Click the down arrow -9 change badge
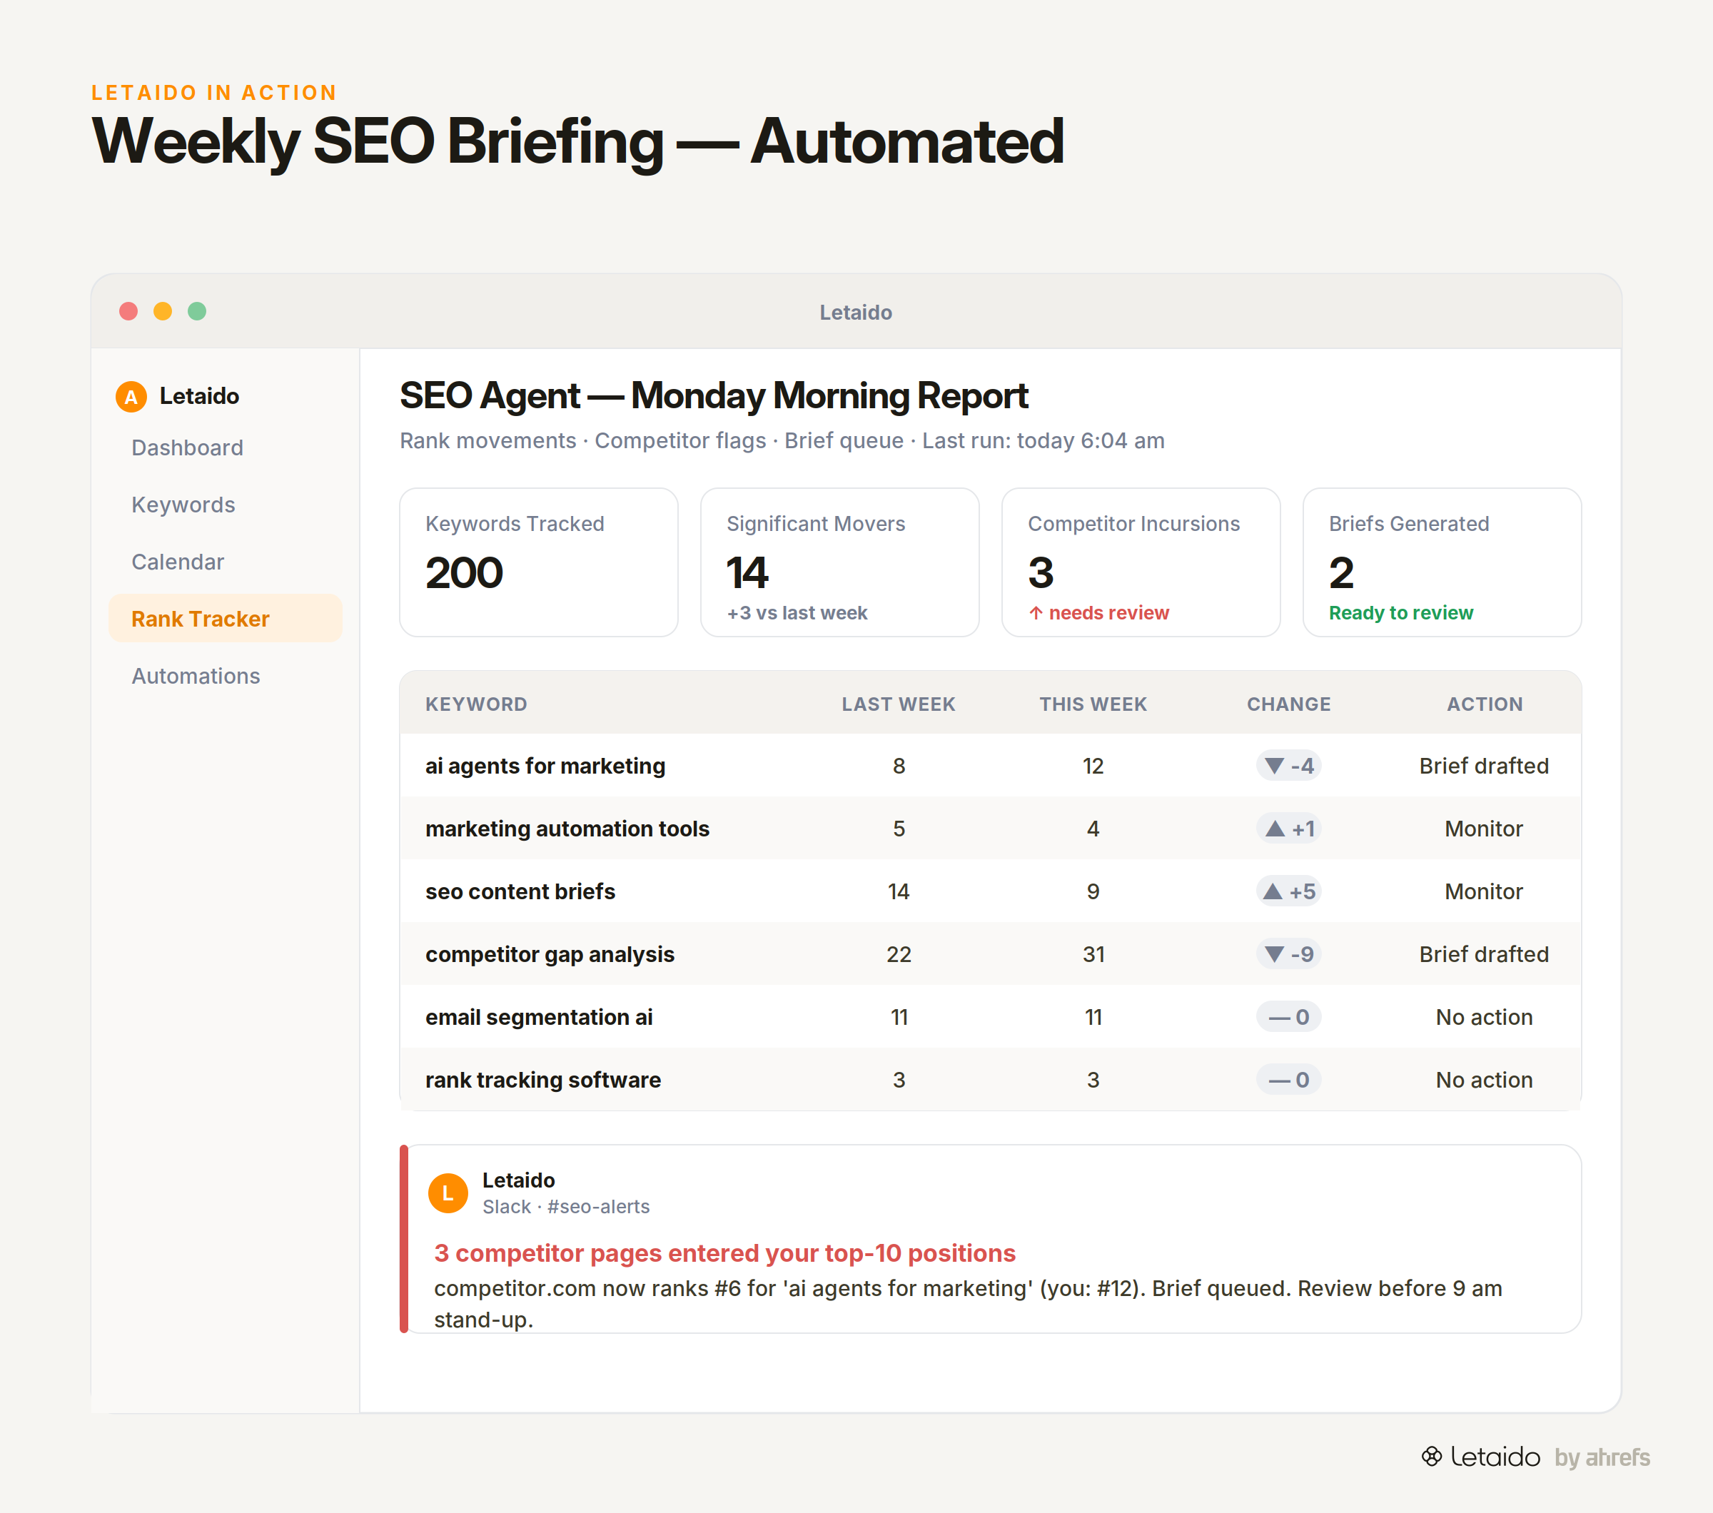The height and width of the screenshot is (1513, 1713). [1288, 954]
